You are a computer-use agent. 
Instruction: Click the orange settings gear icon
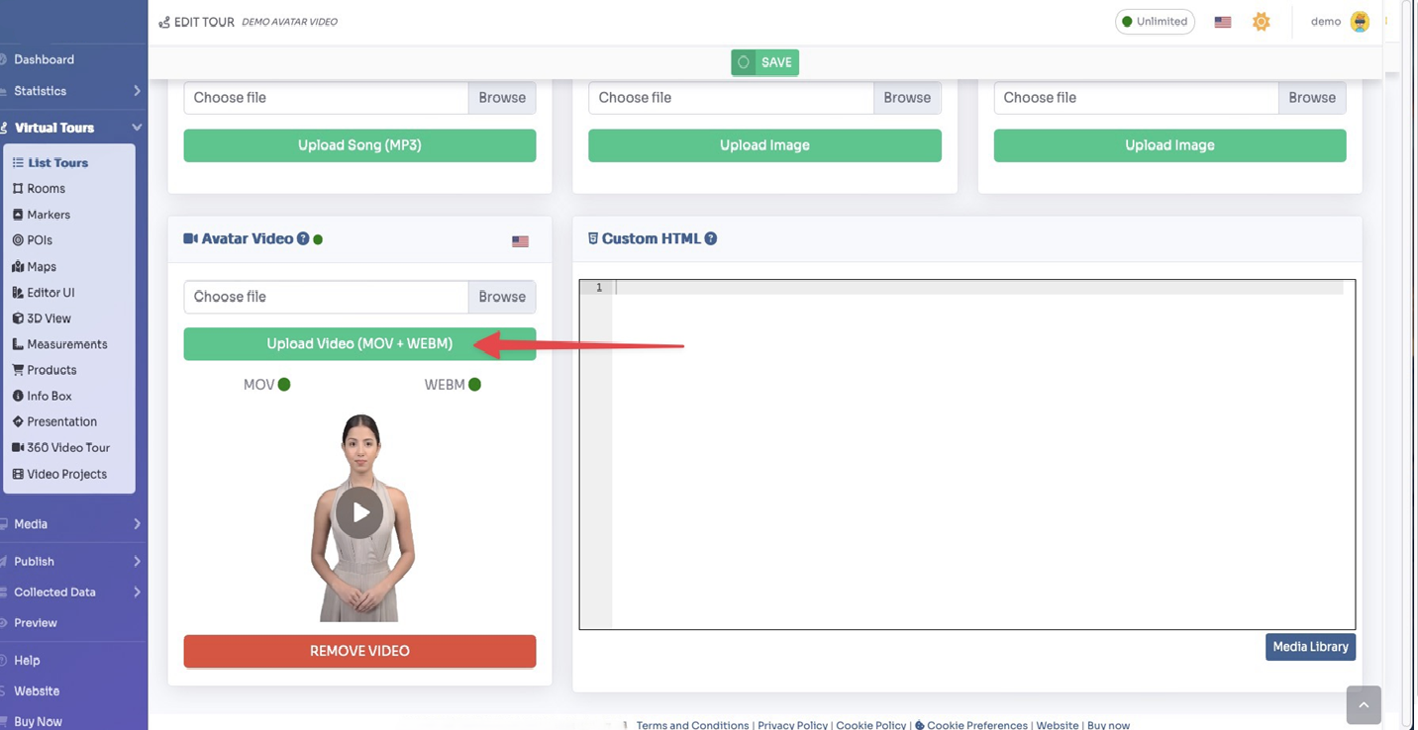point(1261,22)
